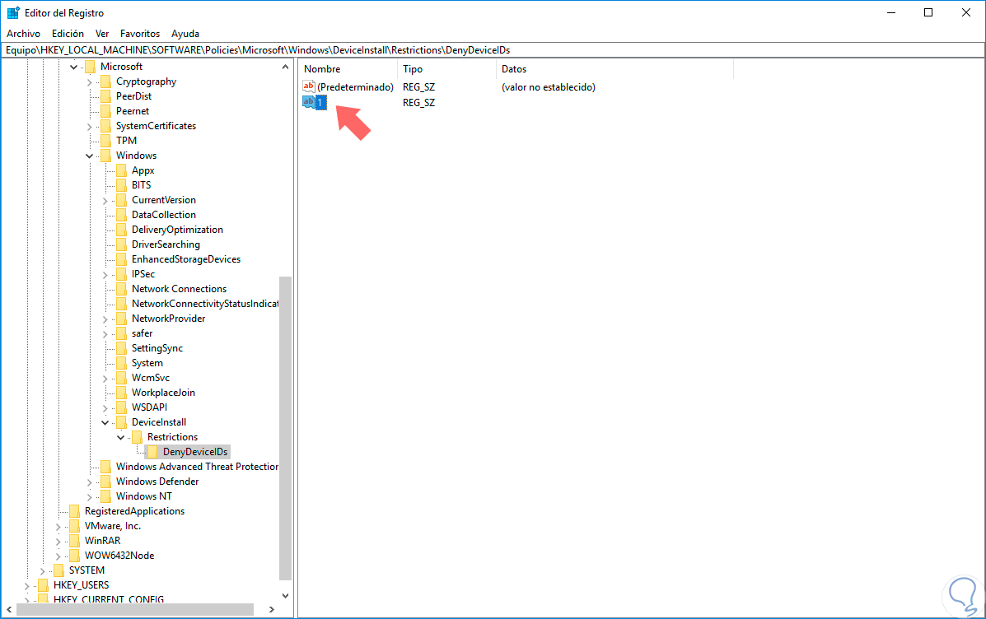The width and height of the screenshot is (986, 619).
Task: Click the (Predeterminado) string value icon
Action: point(309,86)
